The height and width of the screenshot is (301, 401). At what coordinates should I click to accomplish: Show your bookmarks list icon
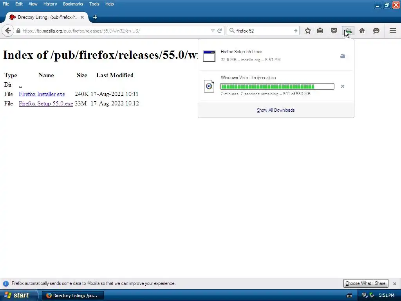(x=320, y=31)
